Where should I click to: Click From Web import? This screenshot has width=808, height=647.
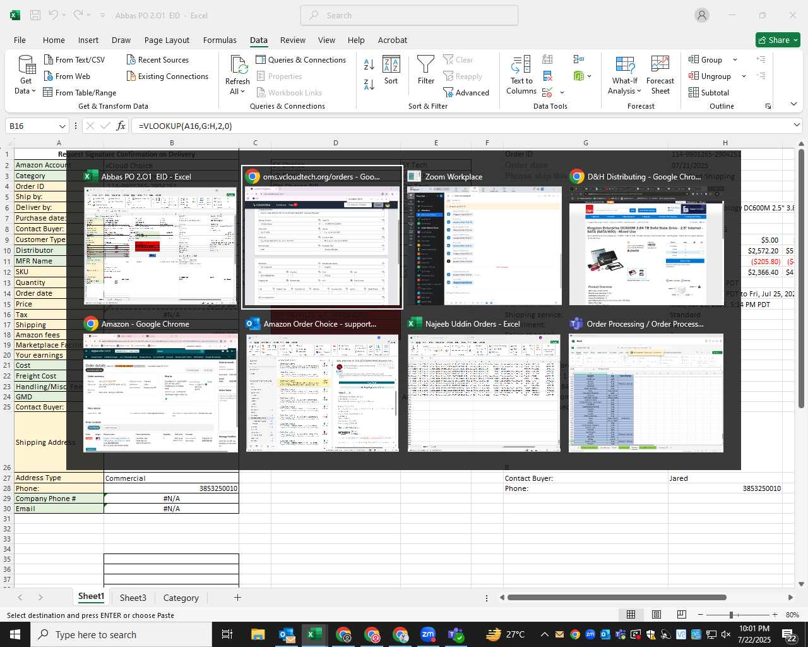pyautogui.click(x=67, y=76)
